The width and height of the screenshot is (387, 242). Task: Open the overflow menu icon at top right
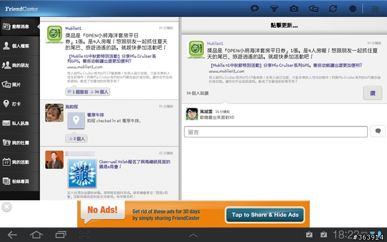375,9
